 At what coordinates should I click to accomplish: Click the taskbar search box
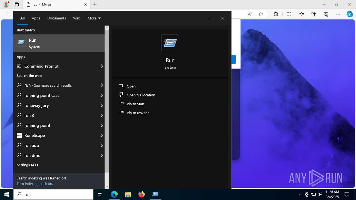point(53,194)
